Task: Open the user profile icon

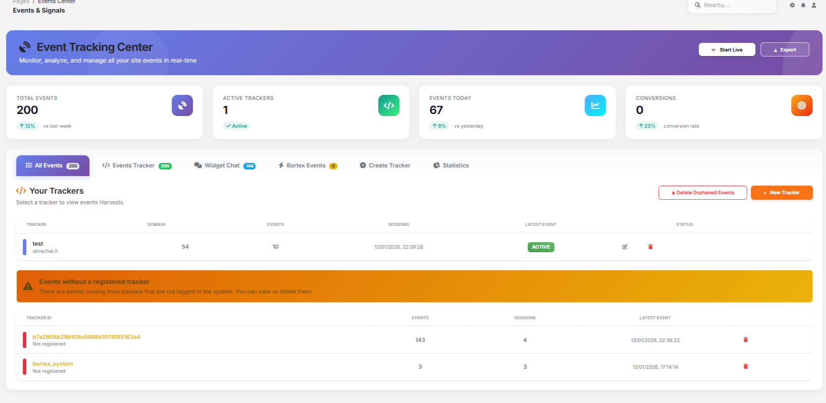Action: tap(814, 5)
